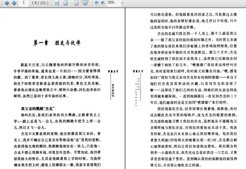Switch to single page view

(x=76, y=3)
